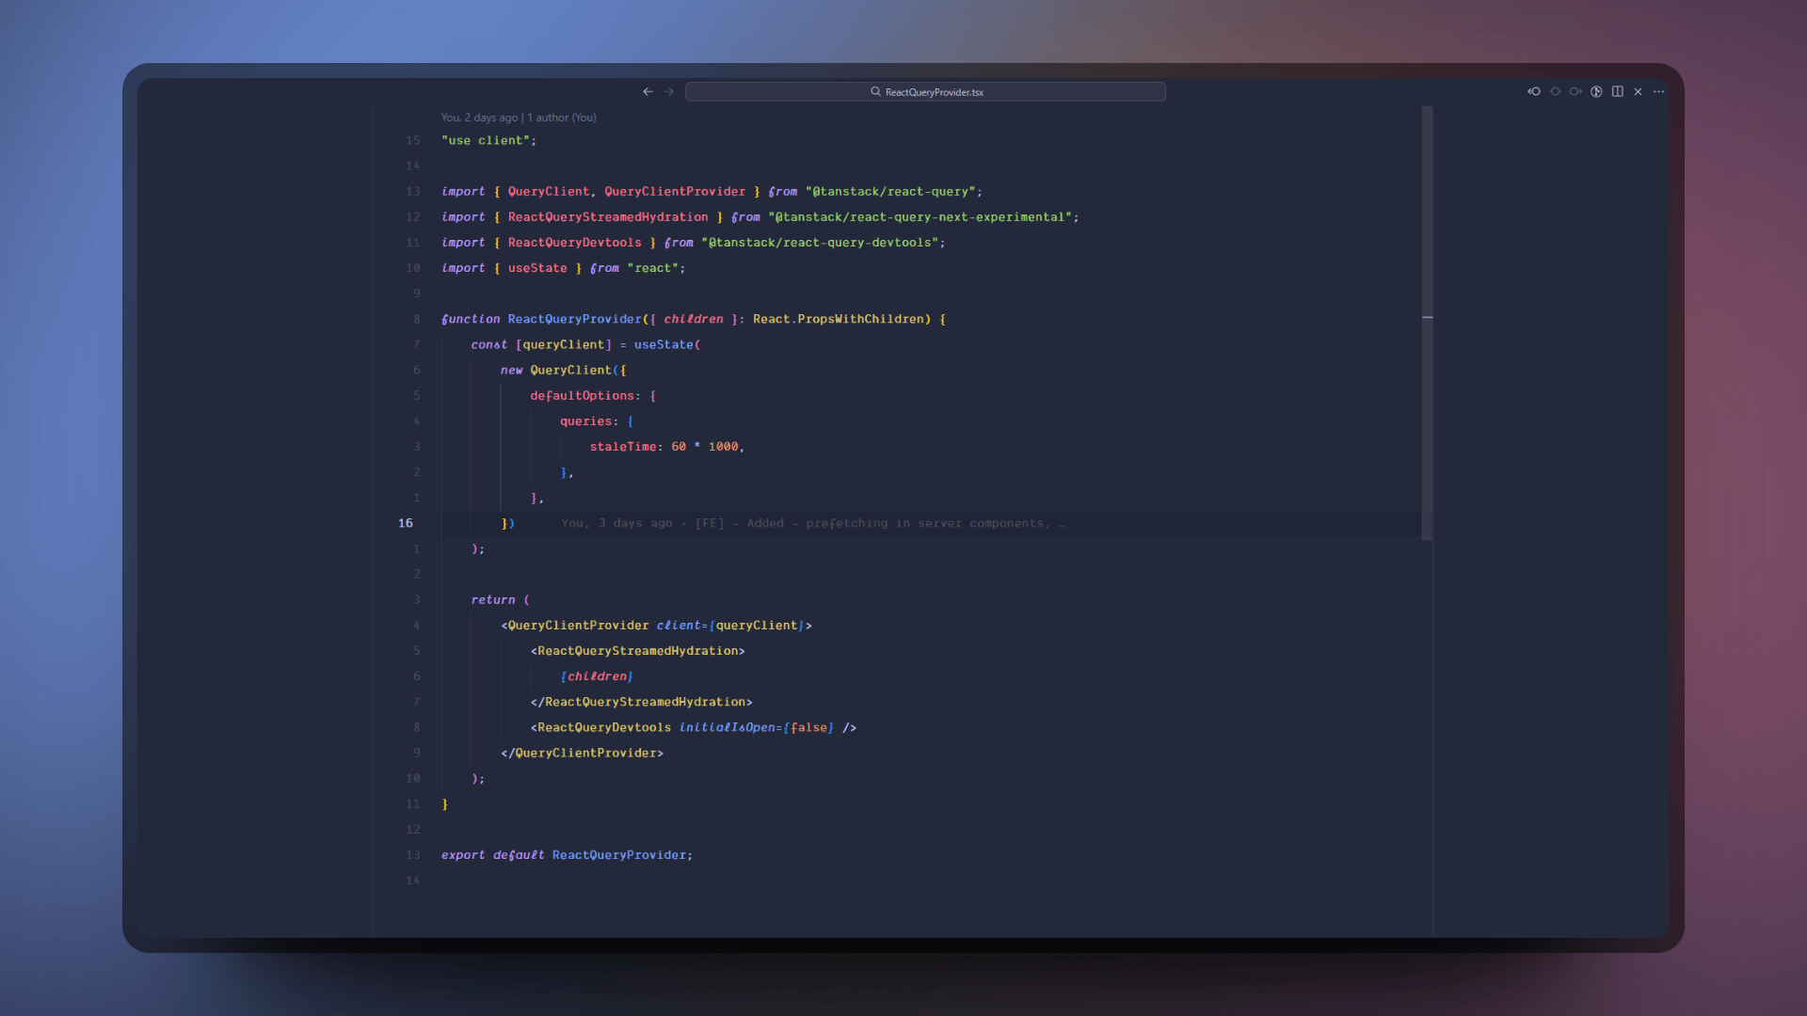Screen dimensions: 1807x1016
Task: Open previous revision with GitLens icon
Action: click(x=1534, y=91)
